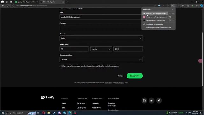Open the About footer link
204x115 pixels.
click(x=64, y=103)
